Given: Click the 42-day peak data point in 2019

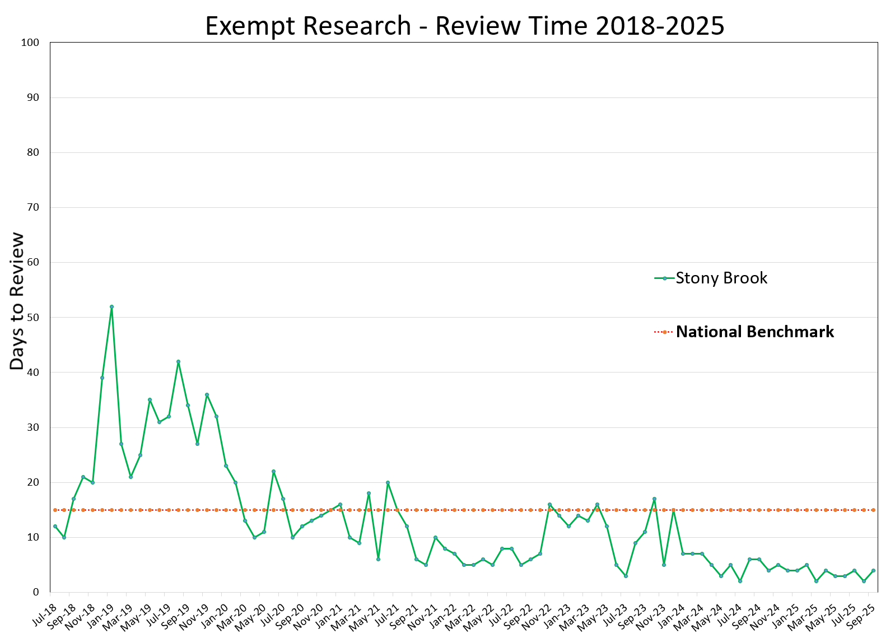Looking at the screenshot, I should point(178,361).
